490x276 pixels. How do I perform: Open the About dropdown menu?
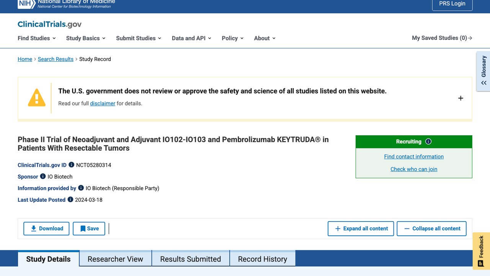(265, 38)
